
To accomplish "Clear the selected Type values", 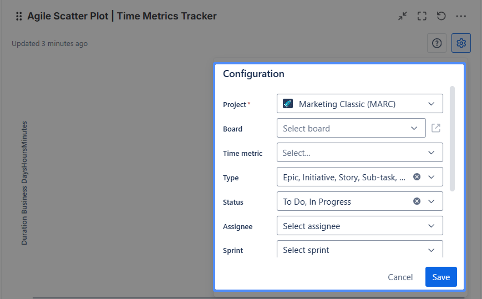I will tap(417, 177).
